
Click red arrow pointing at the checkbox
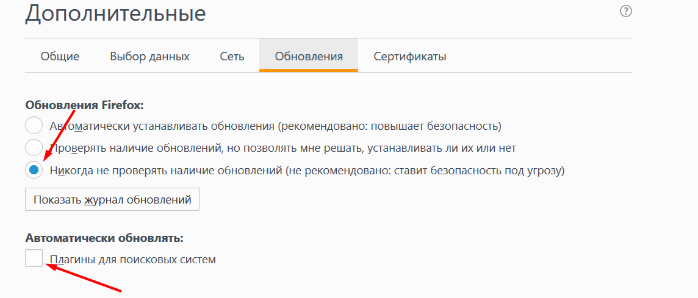[84, 278]
